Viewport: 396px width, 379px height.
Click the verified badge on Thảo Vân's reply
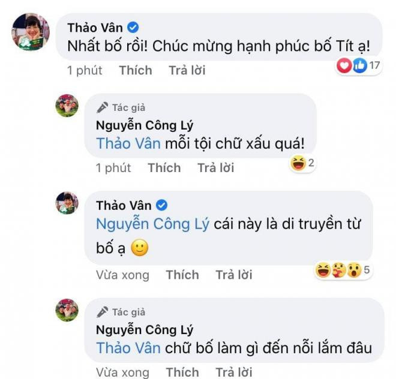(x=161, y=205)
